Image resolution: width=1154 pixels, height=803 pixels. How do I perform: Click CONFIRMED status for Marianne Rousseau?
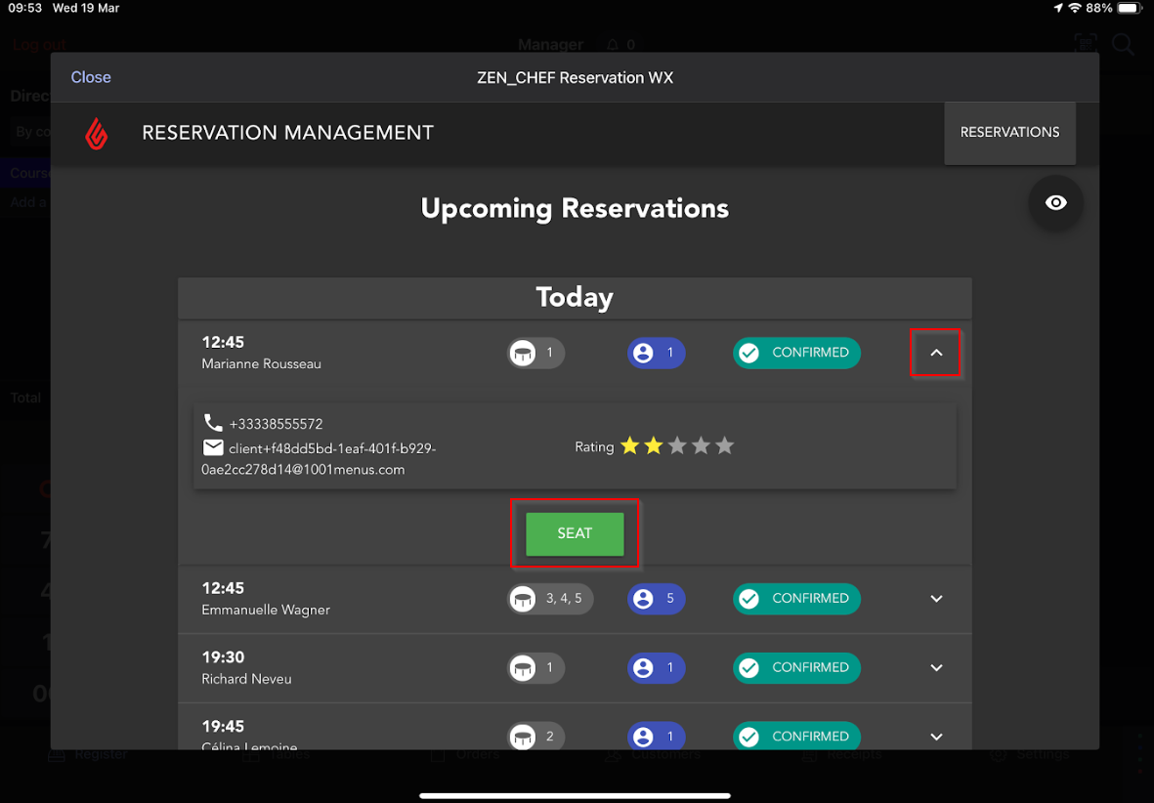click(796, 353)
